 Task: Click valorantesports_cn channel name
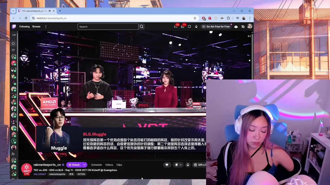[x=47, y=165]
